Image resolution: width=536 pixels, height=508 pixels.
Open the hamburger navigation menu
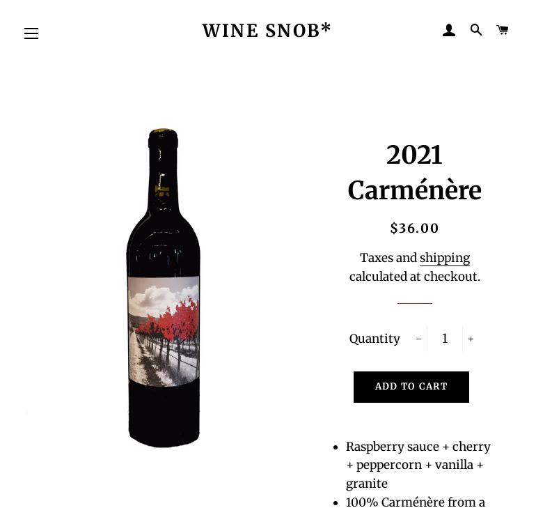(x=31, y=33)
